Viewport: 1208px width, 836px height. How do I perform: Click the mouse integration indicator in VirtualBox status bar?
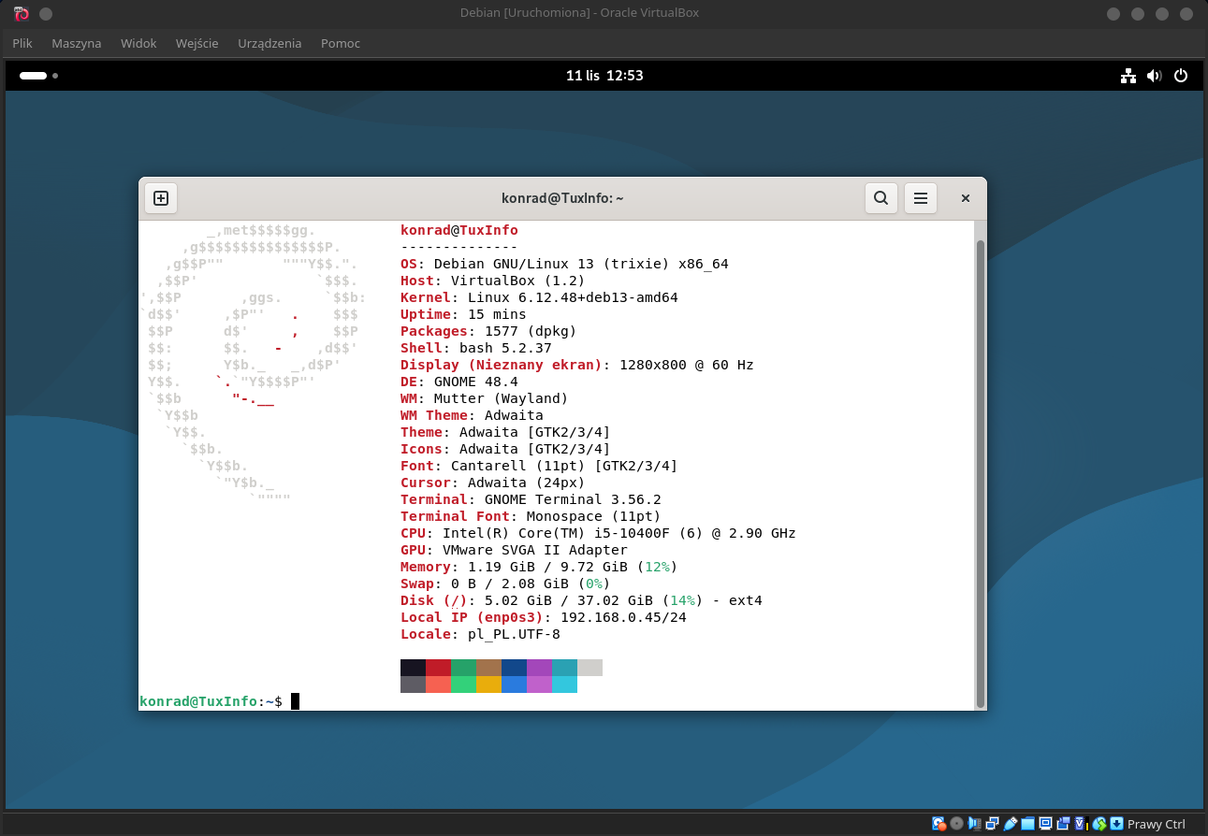click(1099, 824)
